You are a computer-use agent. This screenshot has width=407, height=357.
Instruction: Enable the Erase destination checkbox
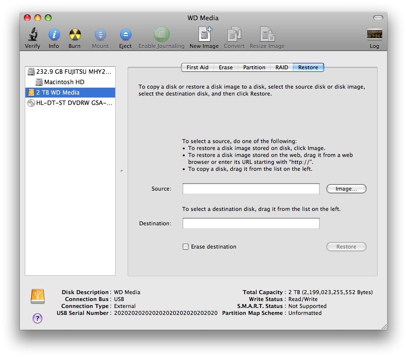185,247
